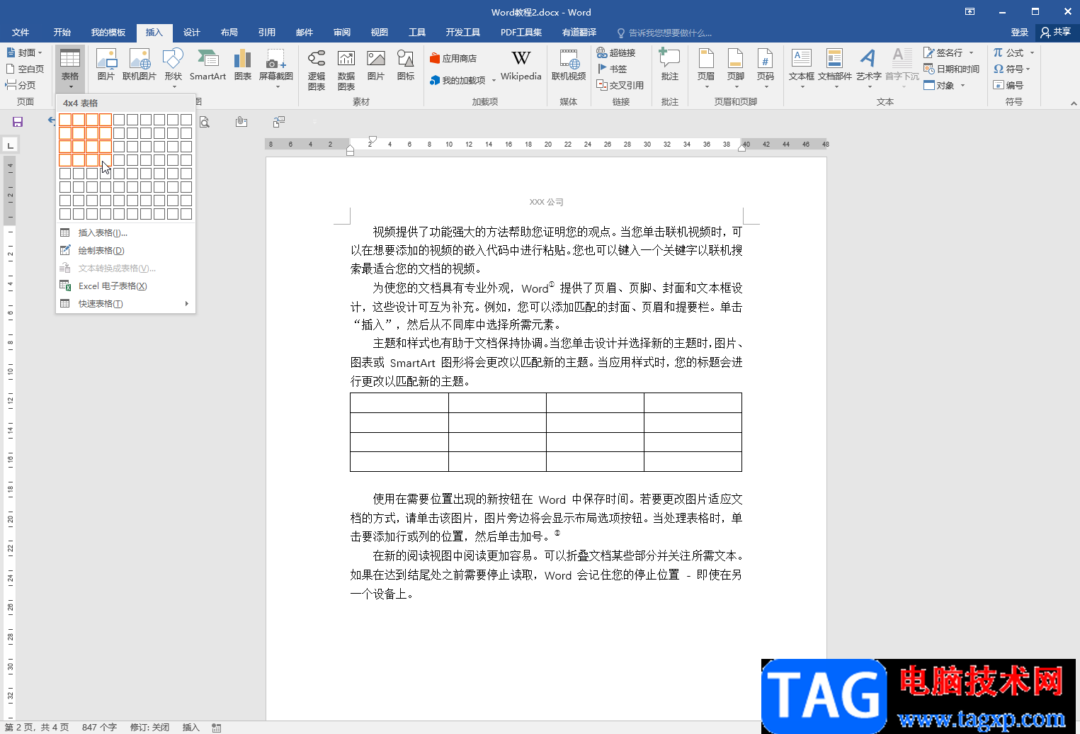
Task: Insert a 超链接 hyperlink
Action: pyautogui.click(x=616, y=52)
